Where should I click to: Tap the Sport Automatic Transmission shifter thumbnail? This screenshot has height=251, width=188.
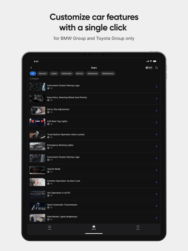[x=38, y=206]
